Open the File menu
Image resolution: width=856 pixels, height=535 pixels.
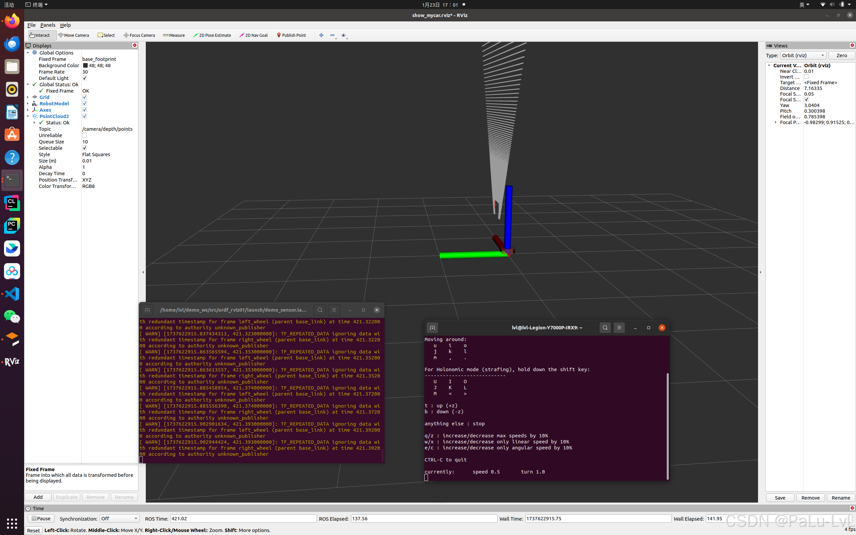(x=31, y=25)
